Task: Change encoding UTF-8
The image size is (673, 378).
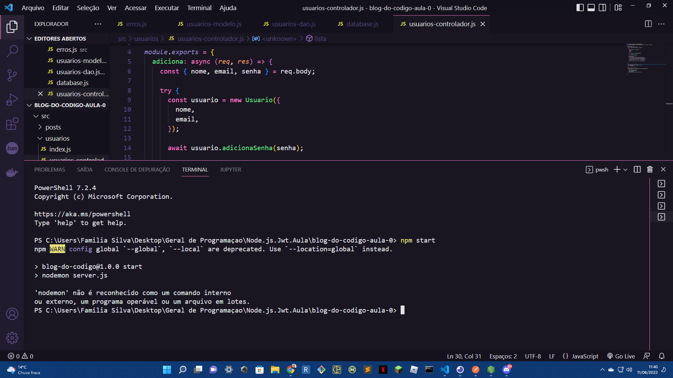Action: (533, 356)
